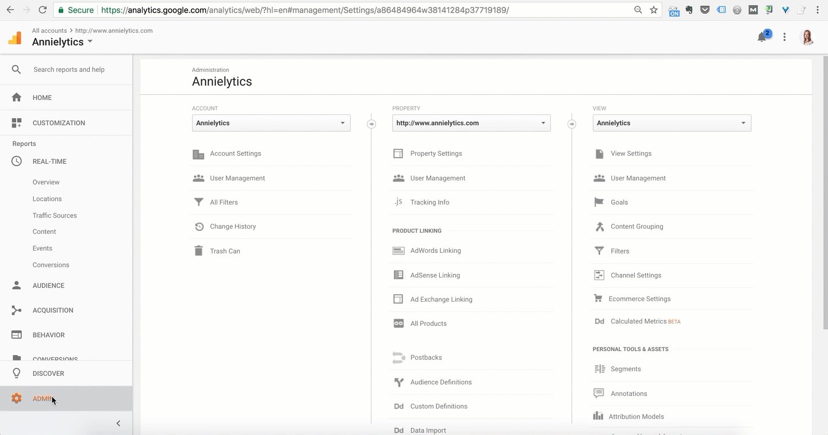The width and height of the screenshot is (828, 435).
Task: Click the Change History clock icon
Action: pos(199,226)
